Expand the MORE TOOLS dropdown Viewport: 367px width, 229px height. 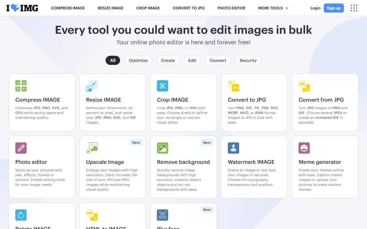273,8
